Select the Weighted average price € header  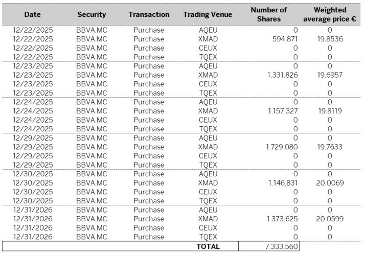coord(330,14)
